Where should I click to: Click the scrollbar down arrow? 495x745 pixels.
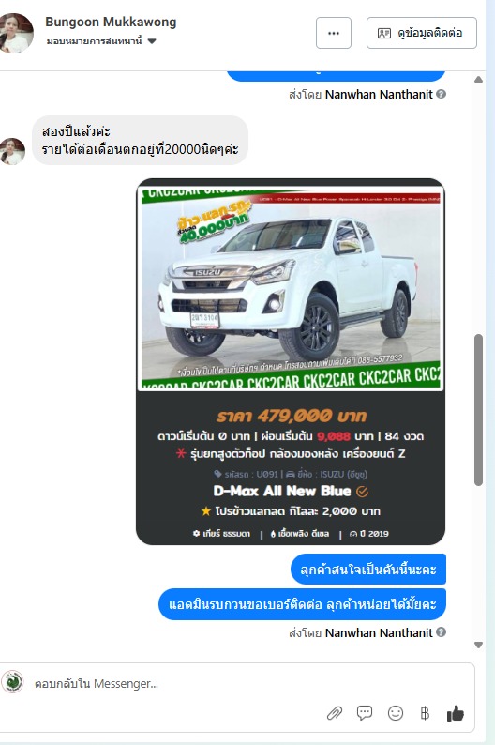(x=478, y=645)
